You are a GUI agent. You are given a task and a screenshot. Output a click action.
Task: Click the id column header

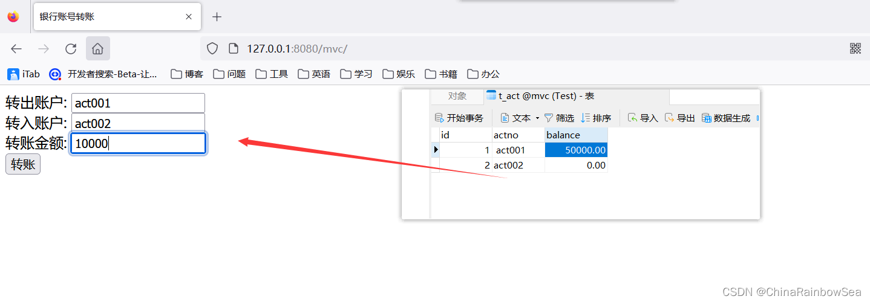(x=465, y=135)
